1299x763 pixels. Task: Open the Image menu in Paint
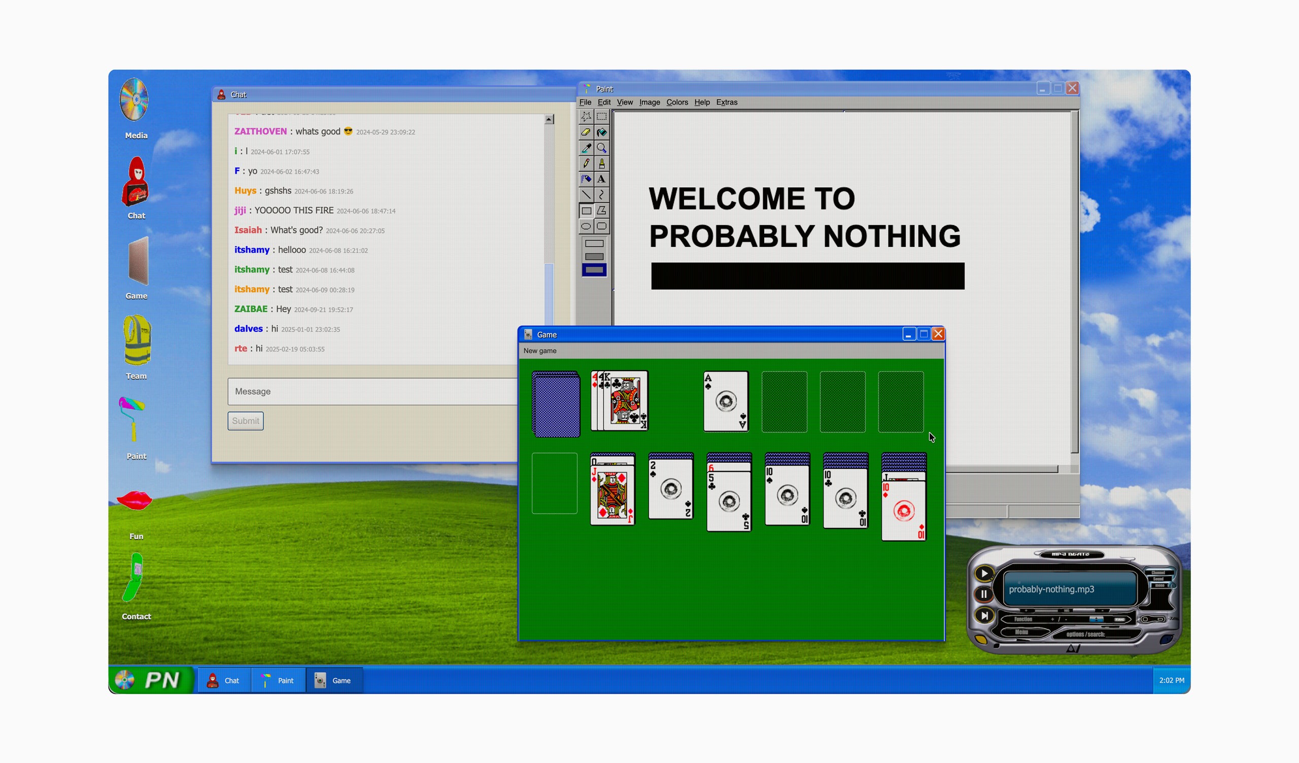(649, 102)
